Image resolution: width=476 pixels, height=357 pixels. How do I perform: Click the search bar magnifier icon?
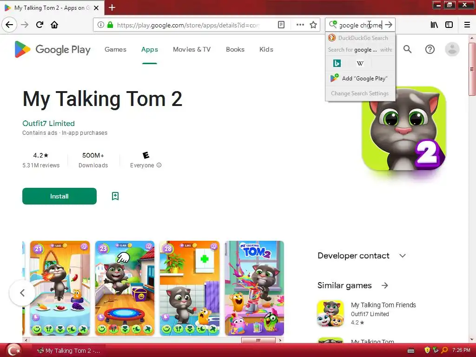[333, 24]
